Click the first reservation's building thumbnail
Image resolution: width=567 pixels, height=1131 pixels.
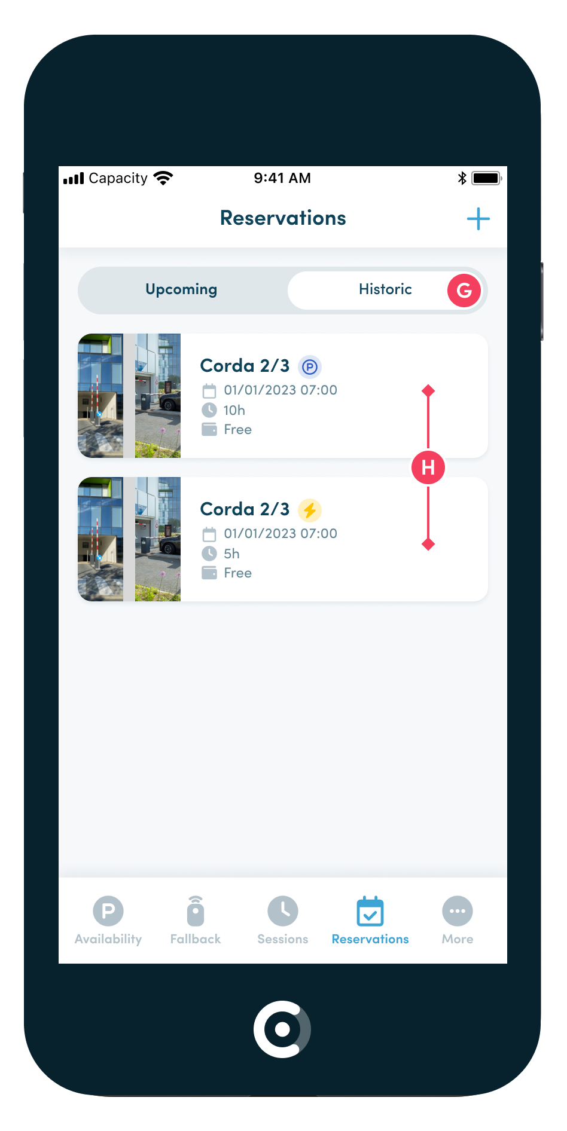coord(129,396)
